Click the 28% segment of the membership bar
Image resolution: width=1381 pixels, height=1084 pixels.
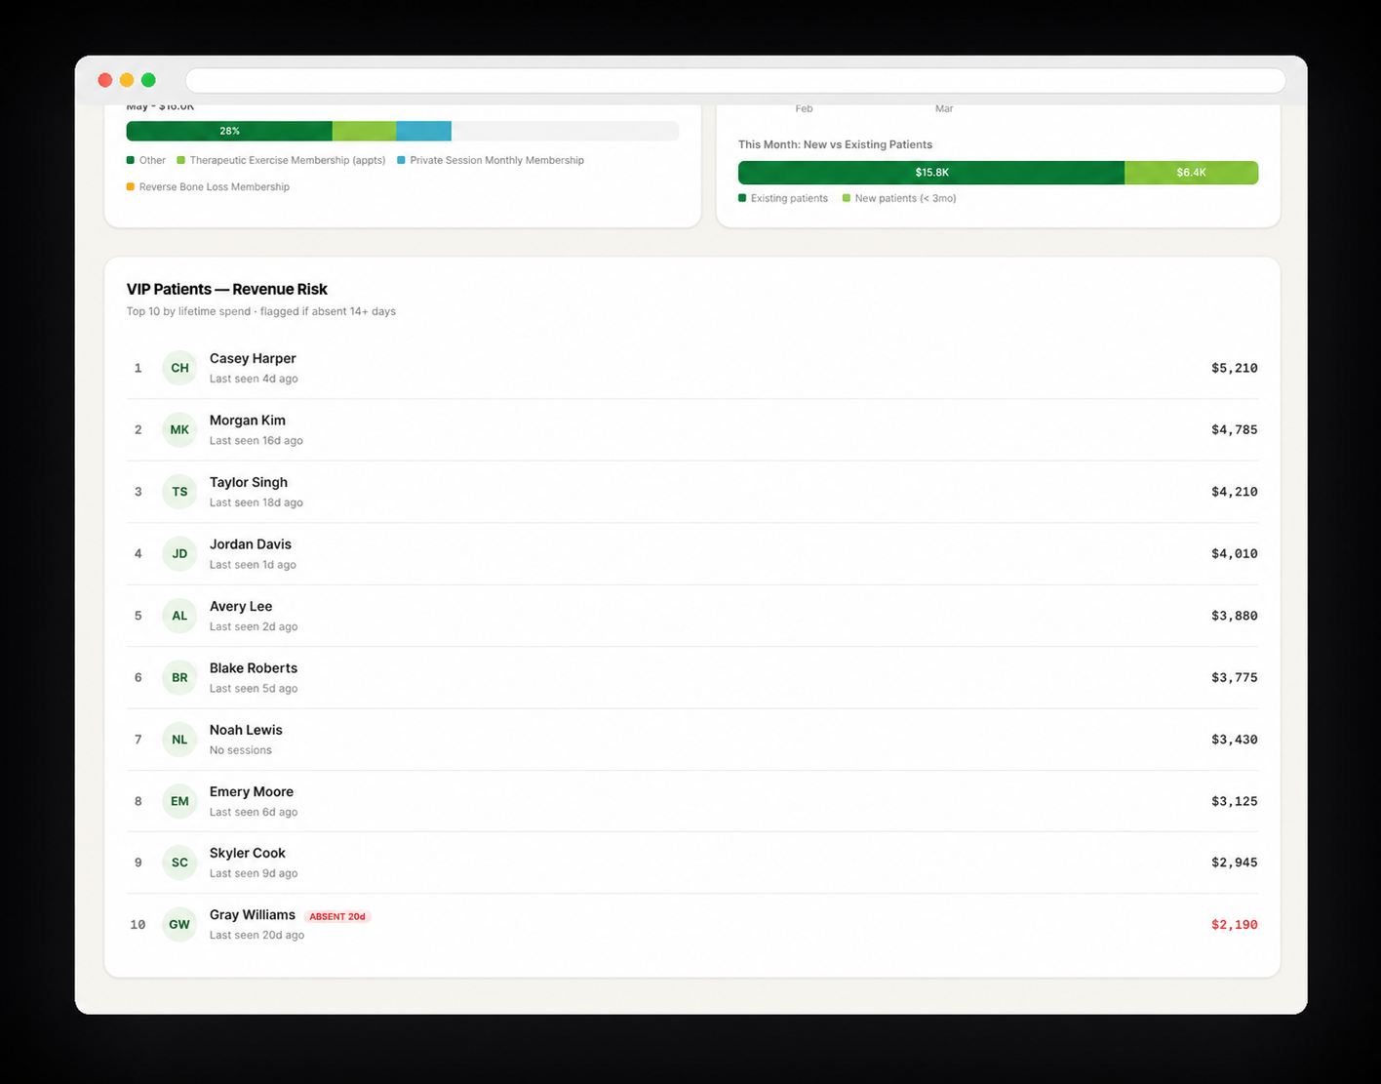[229, 131]
